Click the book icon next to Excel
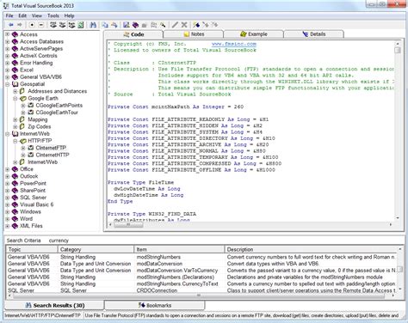The height and width of the screenshot is (323, 408). tap(15, 70)
